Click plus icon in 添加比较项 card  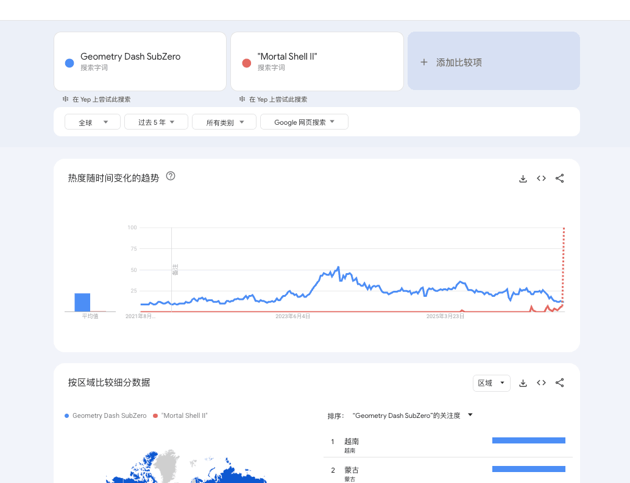pyautogui.click(x=424, y=62)
